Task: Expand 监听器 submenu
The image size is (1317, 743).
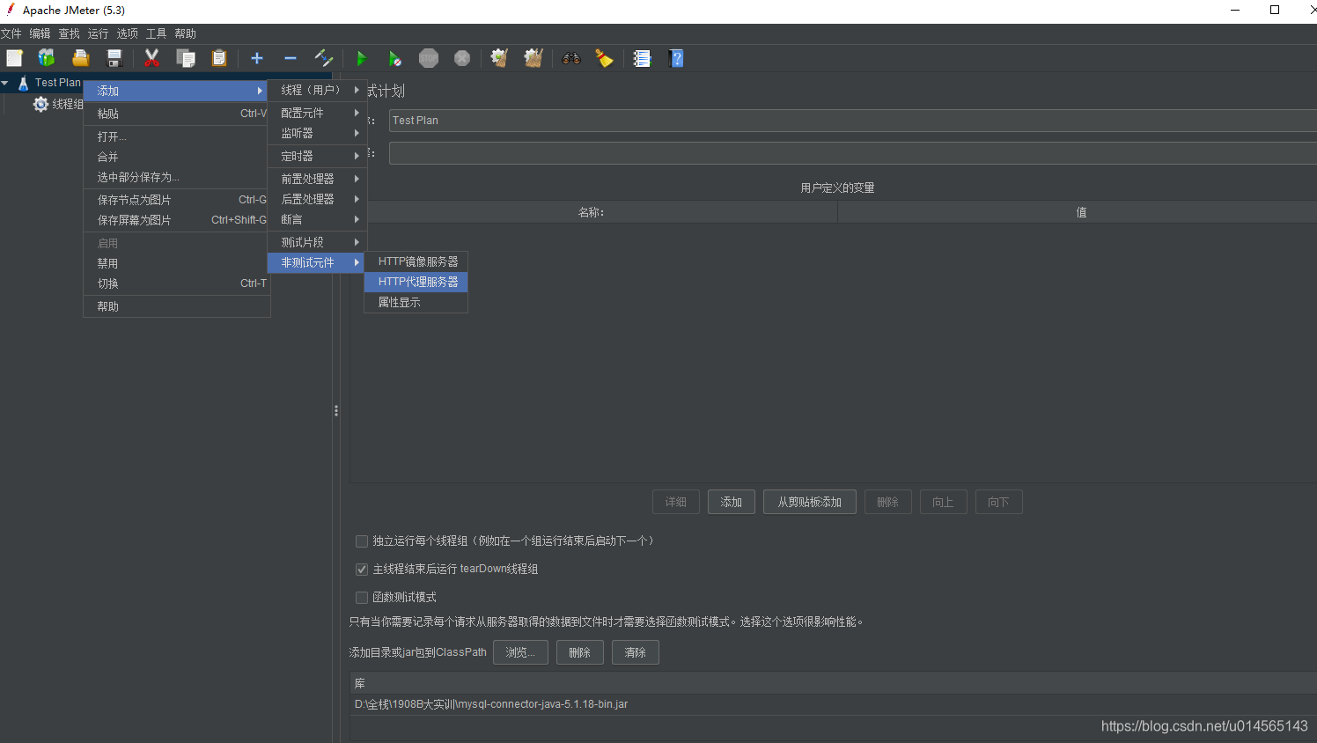Action: [x=317, y=133]
